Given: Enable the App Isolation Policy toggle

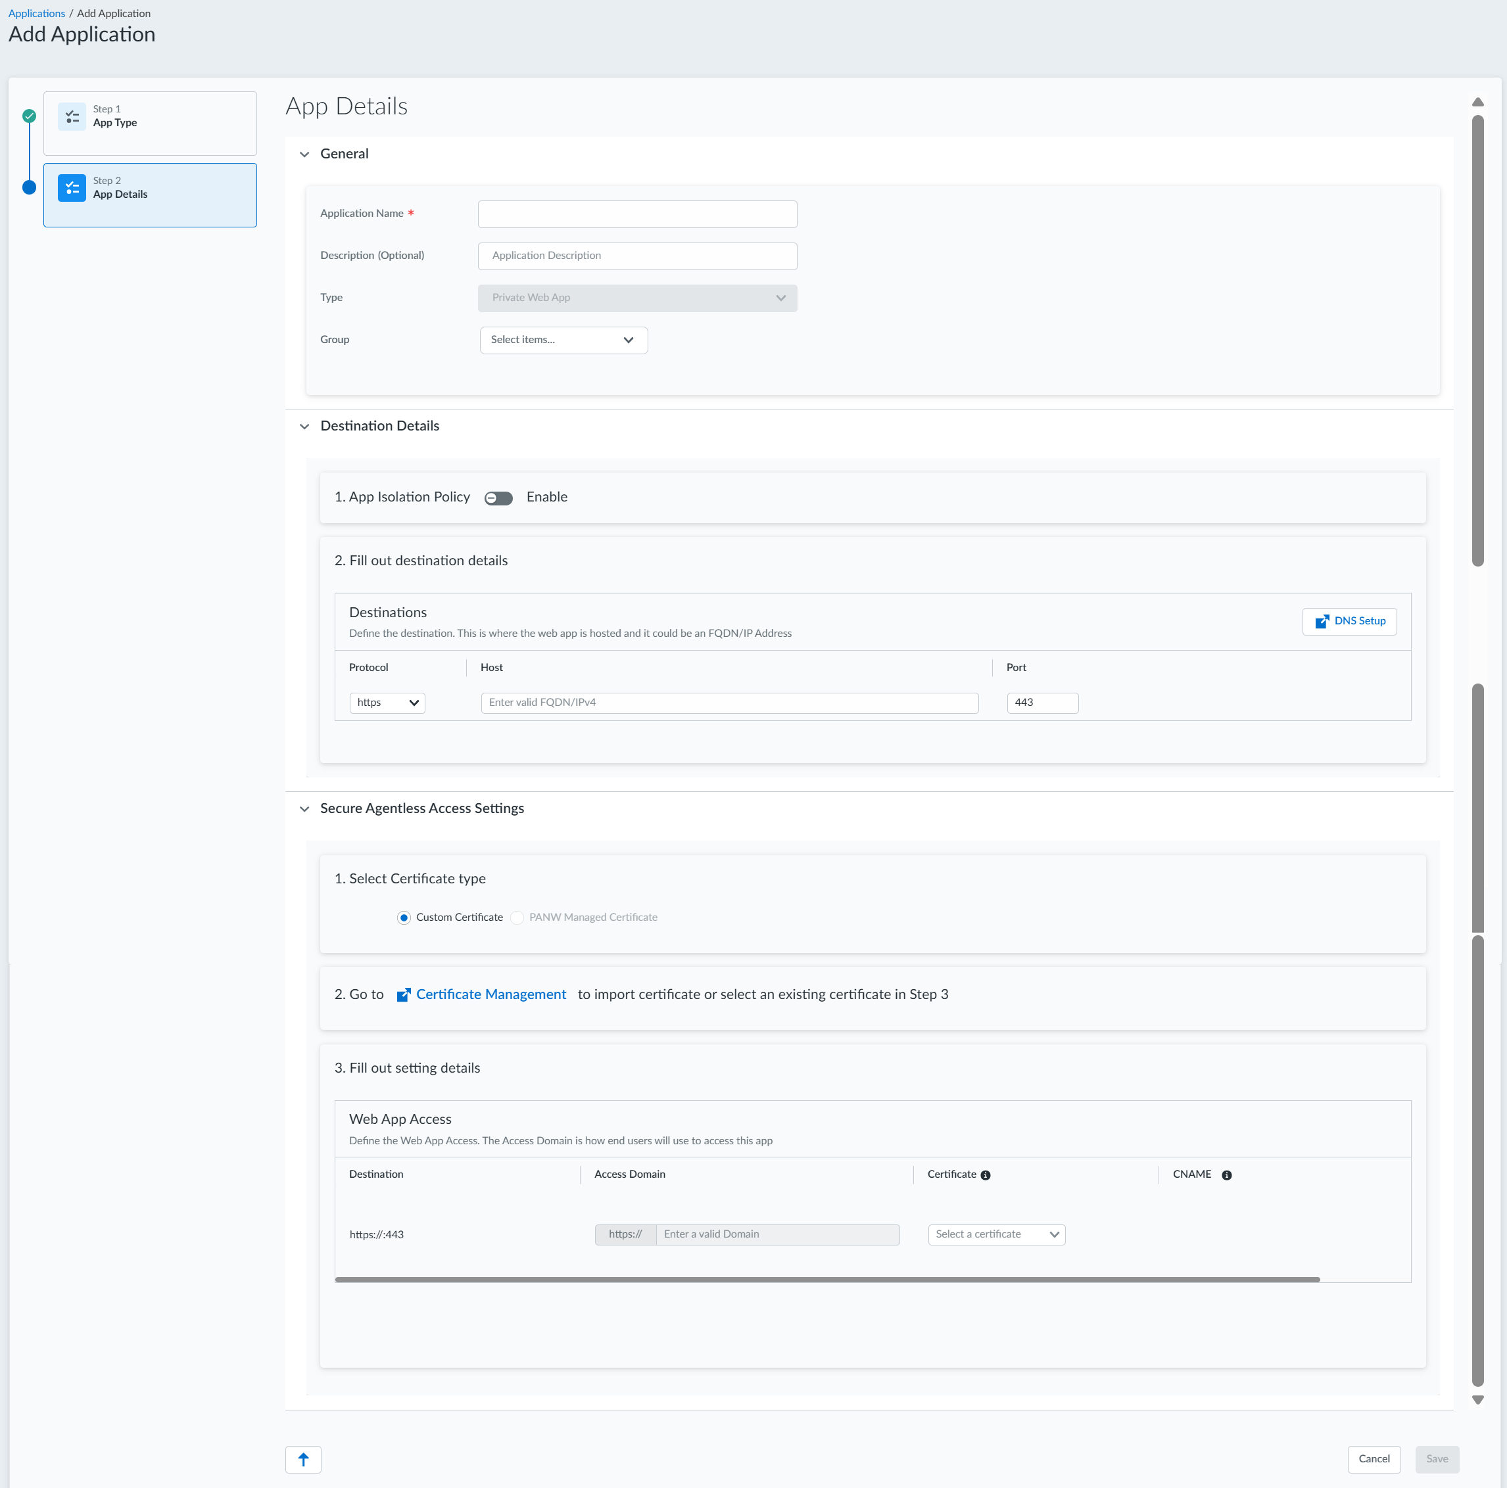Looking at the screenshot, I should pos(498,498).
